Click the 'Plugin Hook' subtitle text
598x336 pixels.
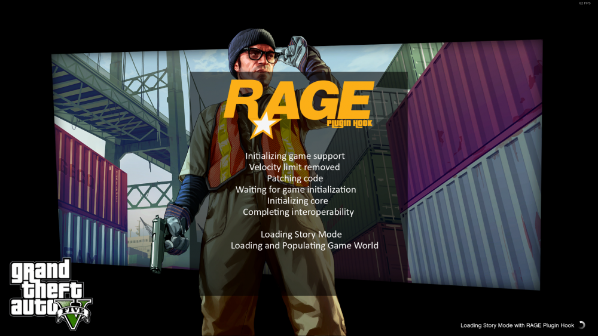click(349, 123)
